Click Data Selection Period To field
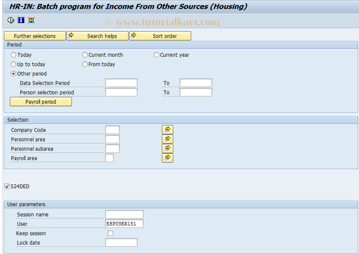 [x=196, y=83]
